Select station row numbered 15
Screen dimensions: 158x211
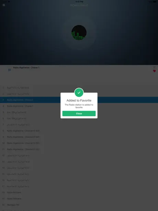tap(79, 174)
